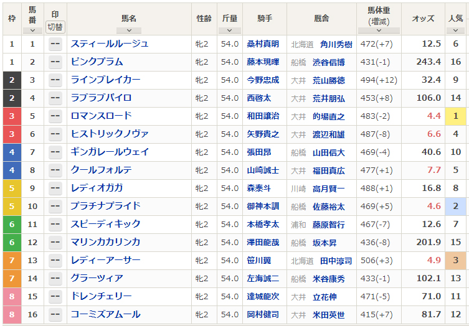Viewport: 469px width, 326px height.
Task: Open mark selector for コーミズアムール
Action: pos(55,314)
